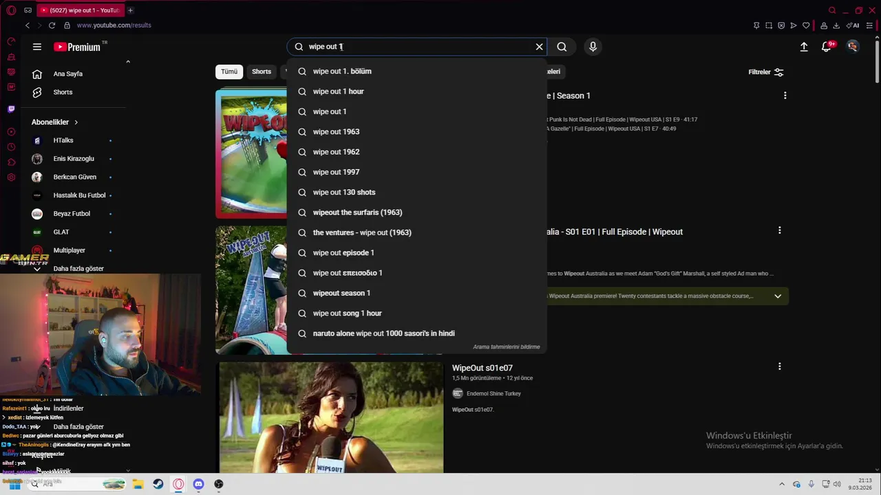Go to YouTube Premium home logo
The width and height of the screenshot is (881, 495).
click(78, 47)
